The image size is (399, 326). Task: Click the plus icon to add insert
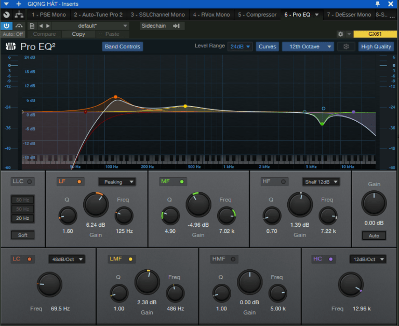click(x=19, y=4)
